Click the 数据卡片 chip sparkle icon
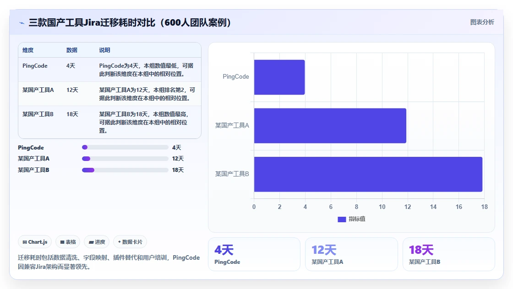This screenshot has width=513, height=289. 120,242
